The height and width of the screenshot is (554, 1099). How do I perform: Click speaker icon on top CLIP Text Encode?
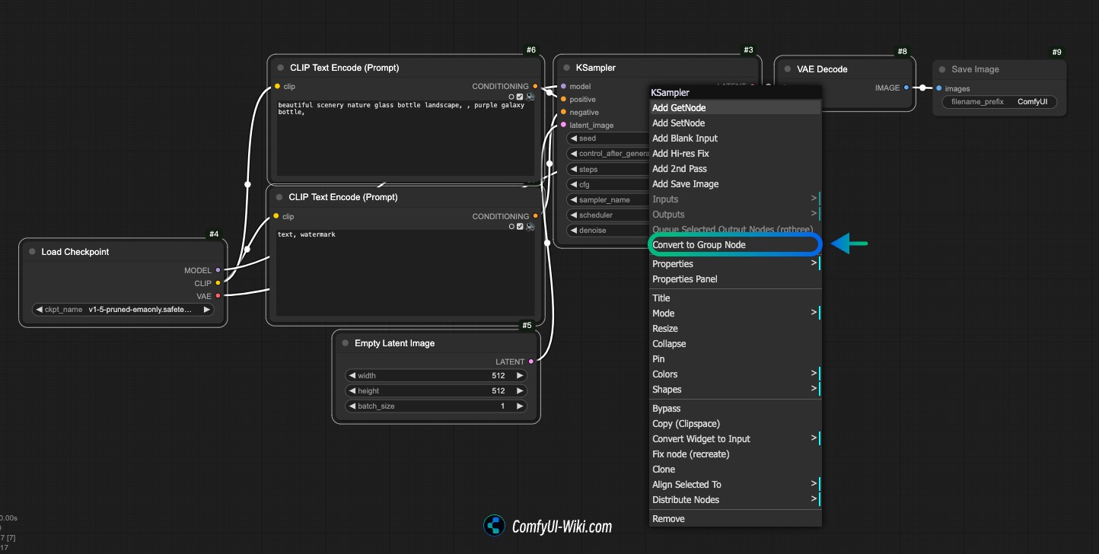click(530, 97)
